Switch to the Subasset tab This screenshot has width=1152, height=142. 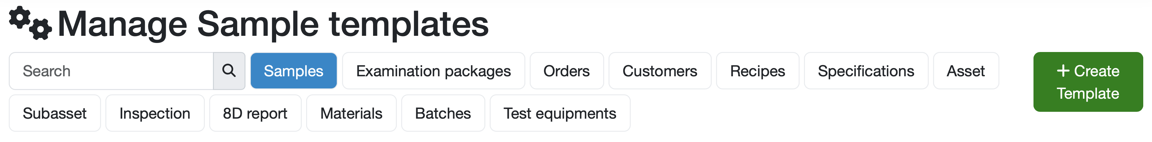(54, 113)
